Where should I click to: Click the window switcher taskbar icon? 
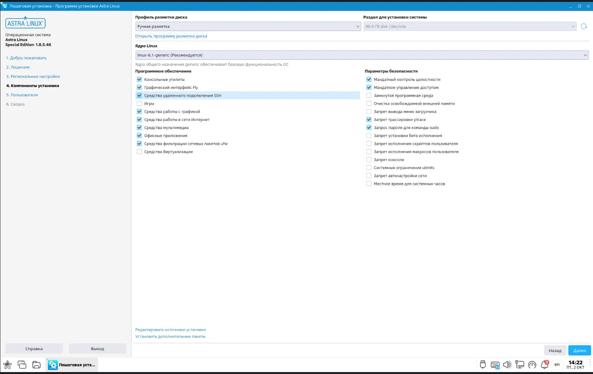22,364
